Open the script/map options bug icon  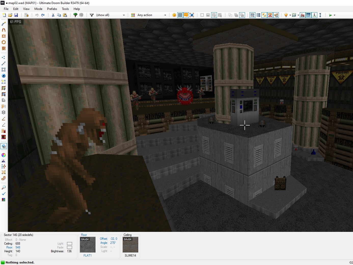pos(26,15)
